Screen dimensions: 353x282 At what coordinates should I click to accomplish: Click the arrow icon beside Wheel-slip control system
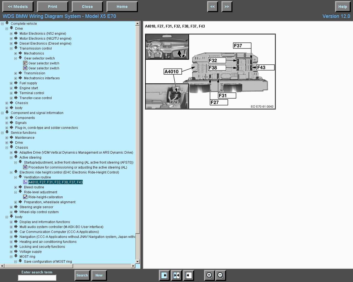(16, 212)
